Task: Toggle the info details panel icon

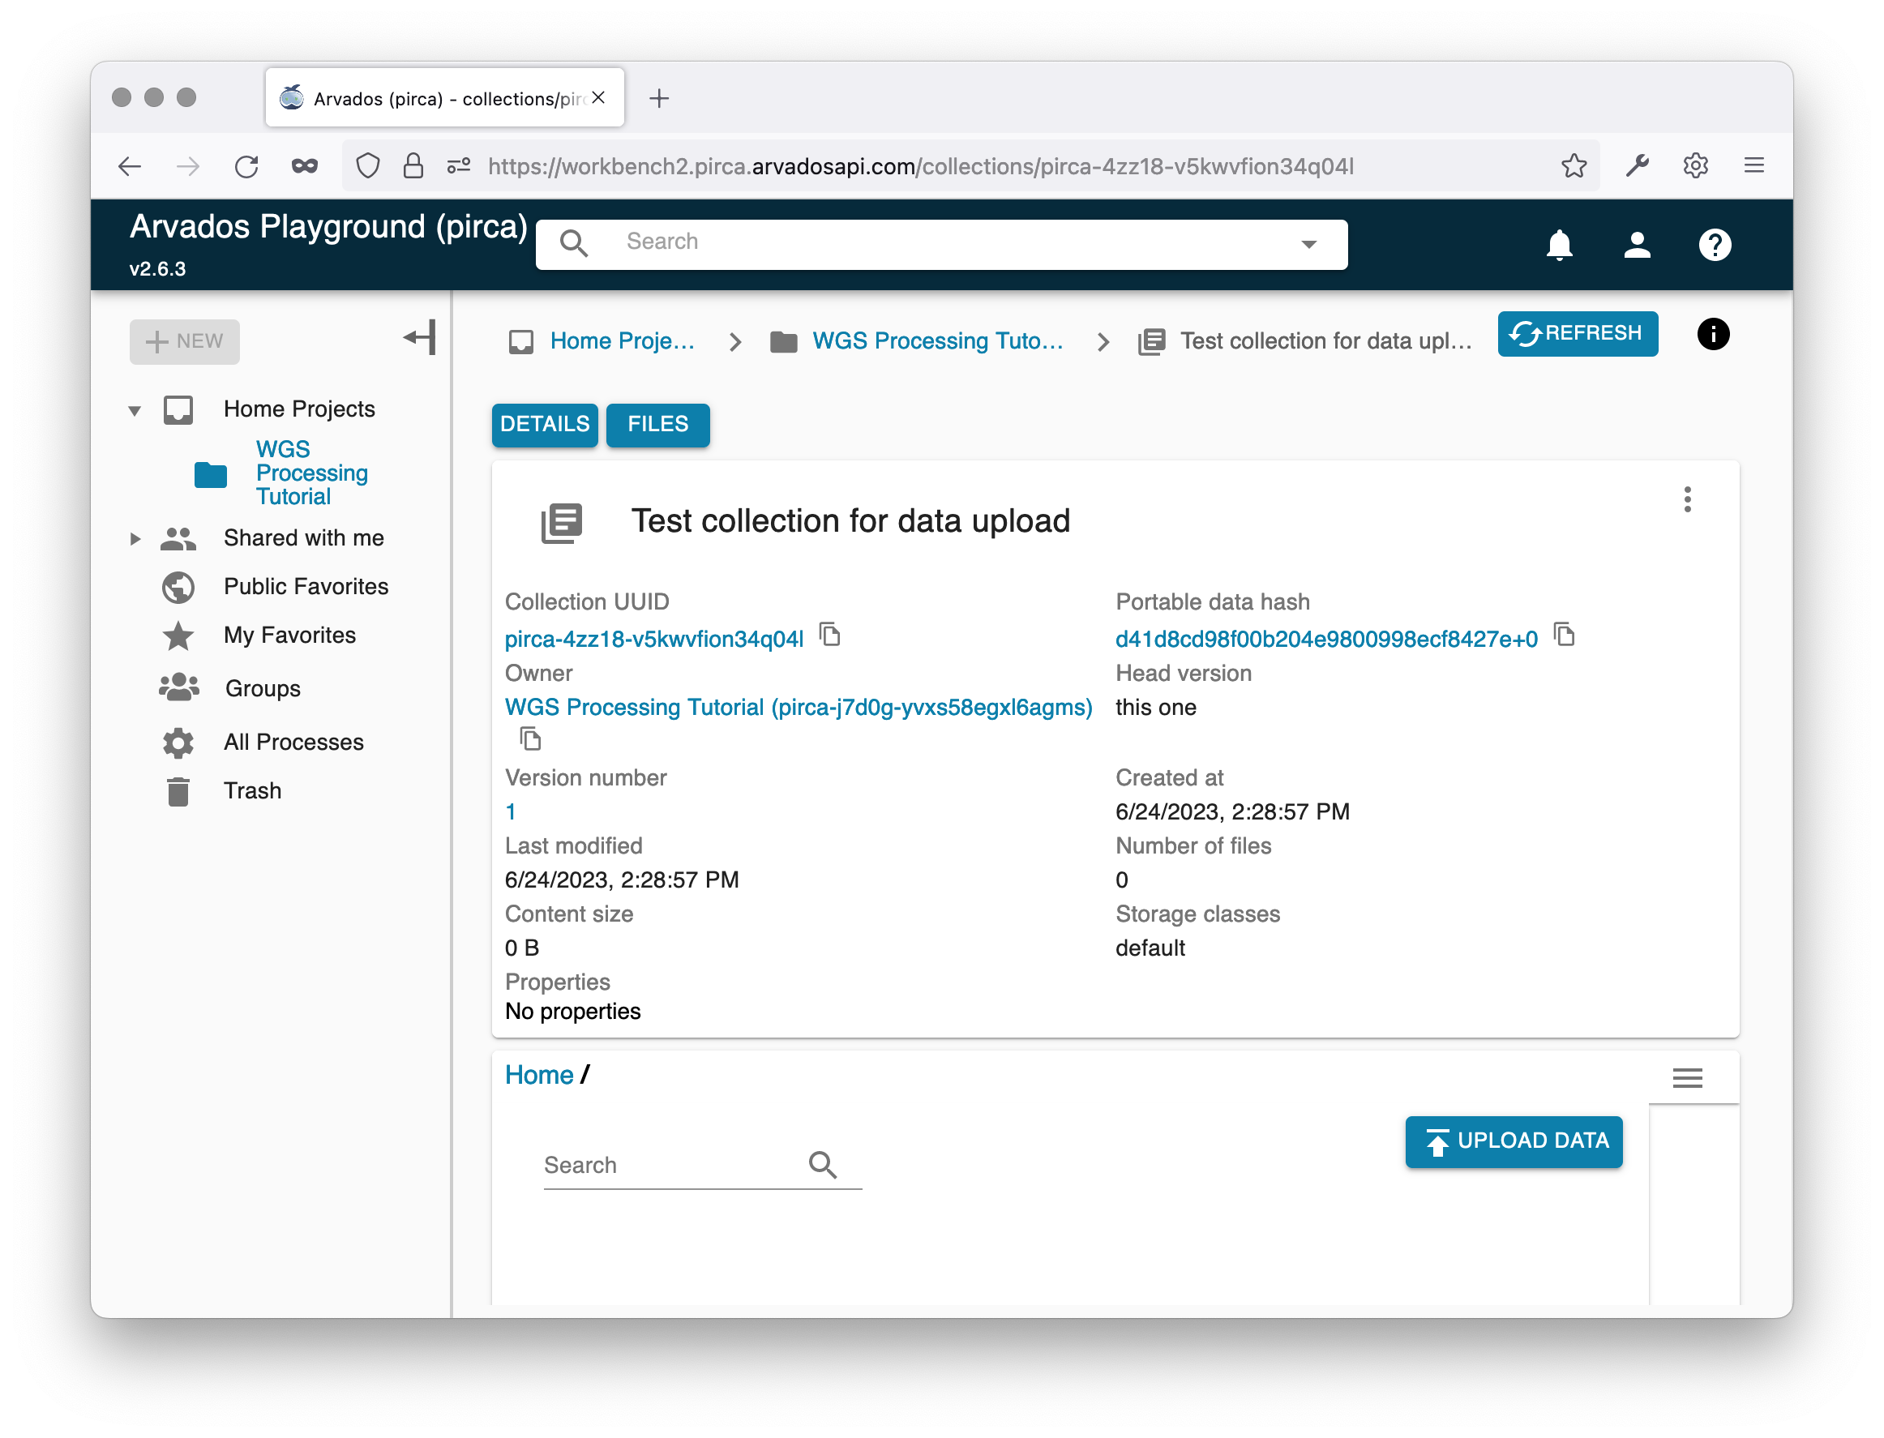Action: (x=1713, y=334)
